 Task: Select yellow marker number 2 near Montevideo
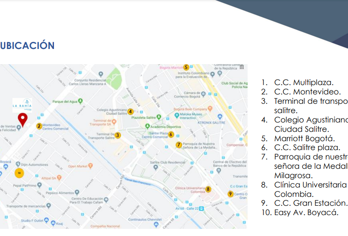(39, 126)
